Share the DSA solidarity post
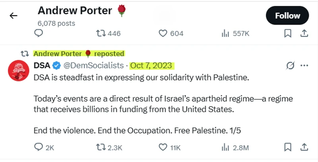Screen dimensions: 318x162 pyautogui.click(x=304, y=147)
